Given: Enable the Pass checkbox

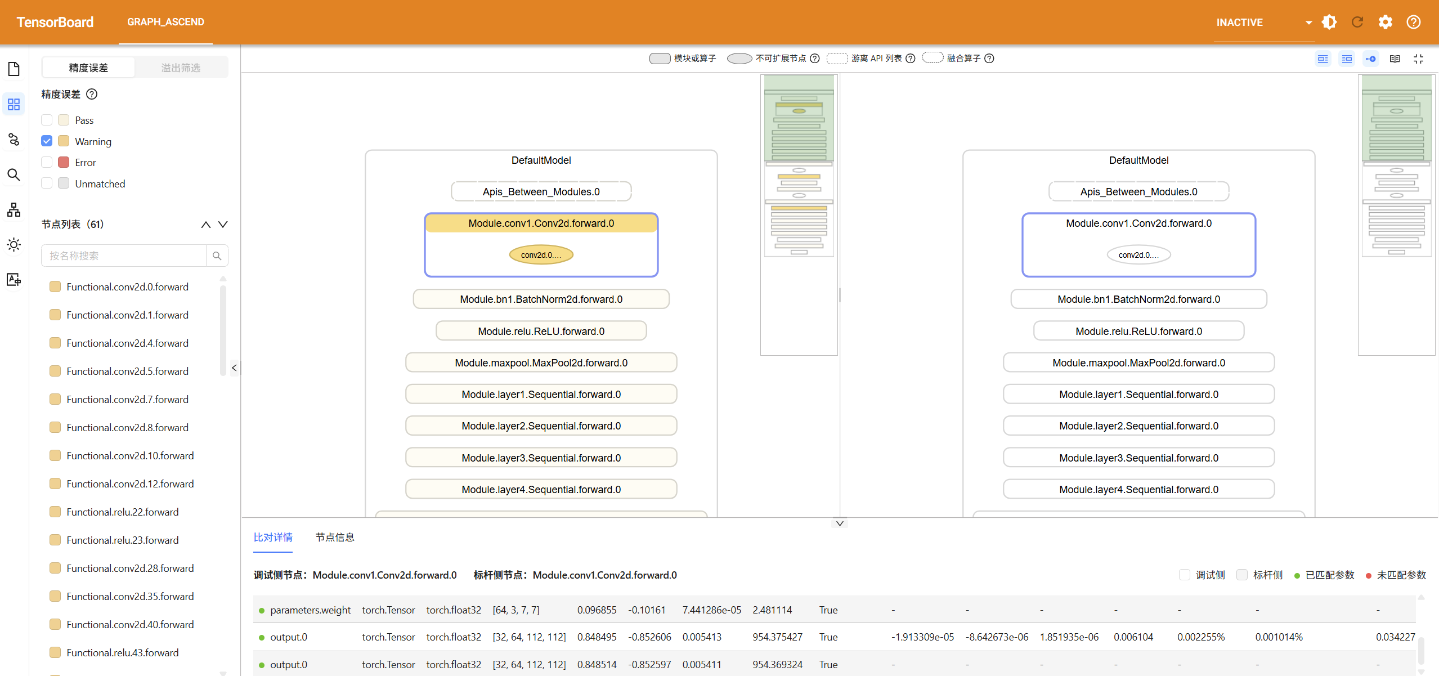Looking at the screenshot, I should point(47,120).
